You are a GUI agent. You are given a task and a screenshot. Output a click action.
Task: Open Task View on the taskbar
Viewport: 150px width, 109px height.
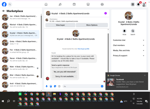point(14,101)
